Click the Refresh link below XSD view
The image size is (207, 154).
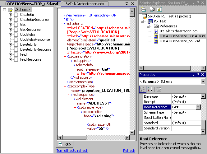pyautogui.click(x=129, y=151)
